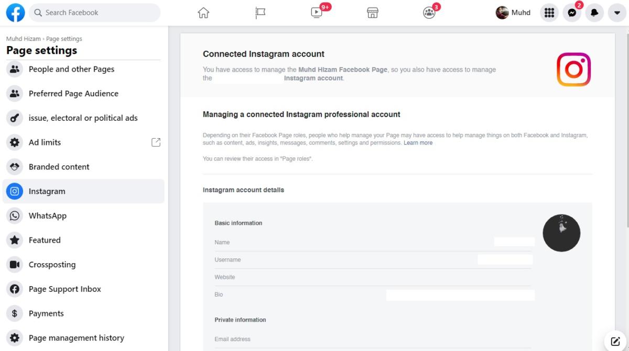Click the Instagram profile picture thumbnail

tap(561, 233)
